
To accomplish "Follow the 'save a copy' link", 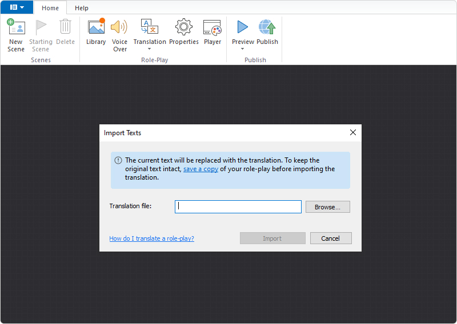I will [201, 169].
